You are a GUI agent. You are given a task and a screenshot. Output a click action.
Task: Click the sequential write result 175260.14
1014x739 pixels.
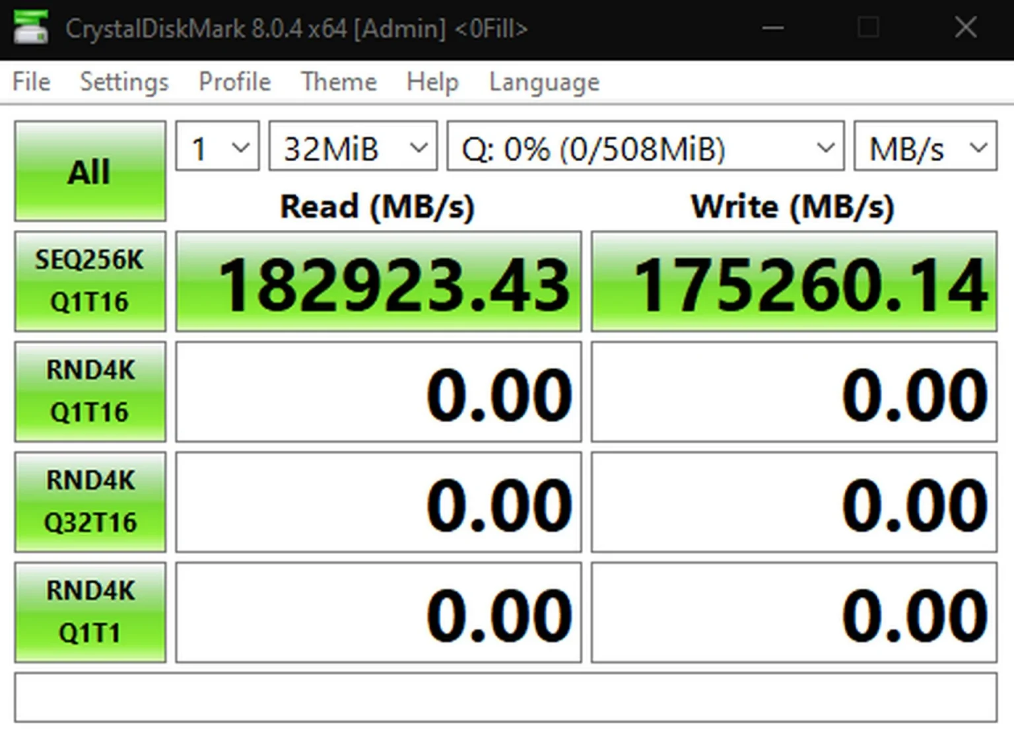click(x=794, y=282)
